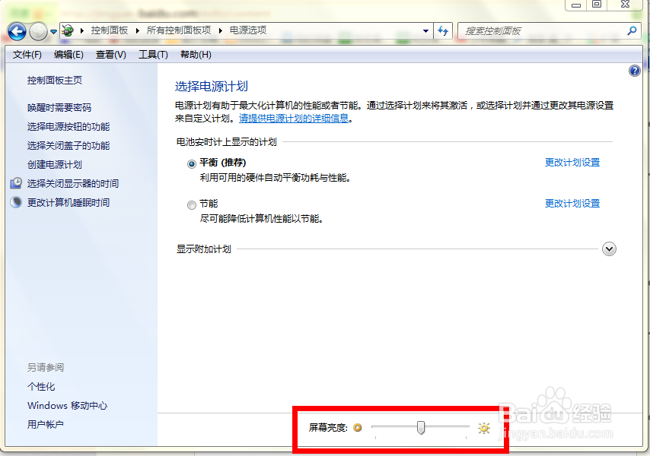Expand the arrow before 控制面板 breadcrumb
Viewport: 650px width, 456px height.
coord(82,30)
